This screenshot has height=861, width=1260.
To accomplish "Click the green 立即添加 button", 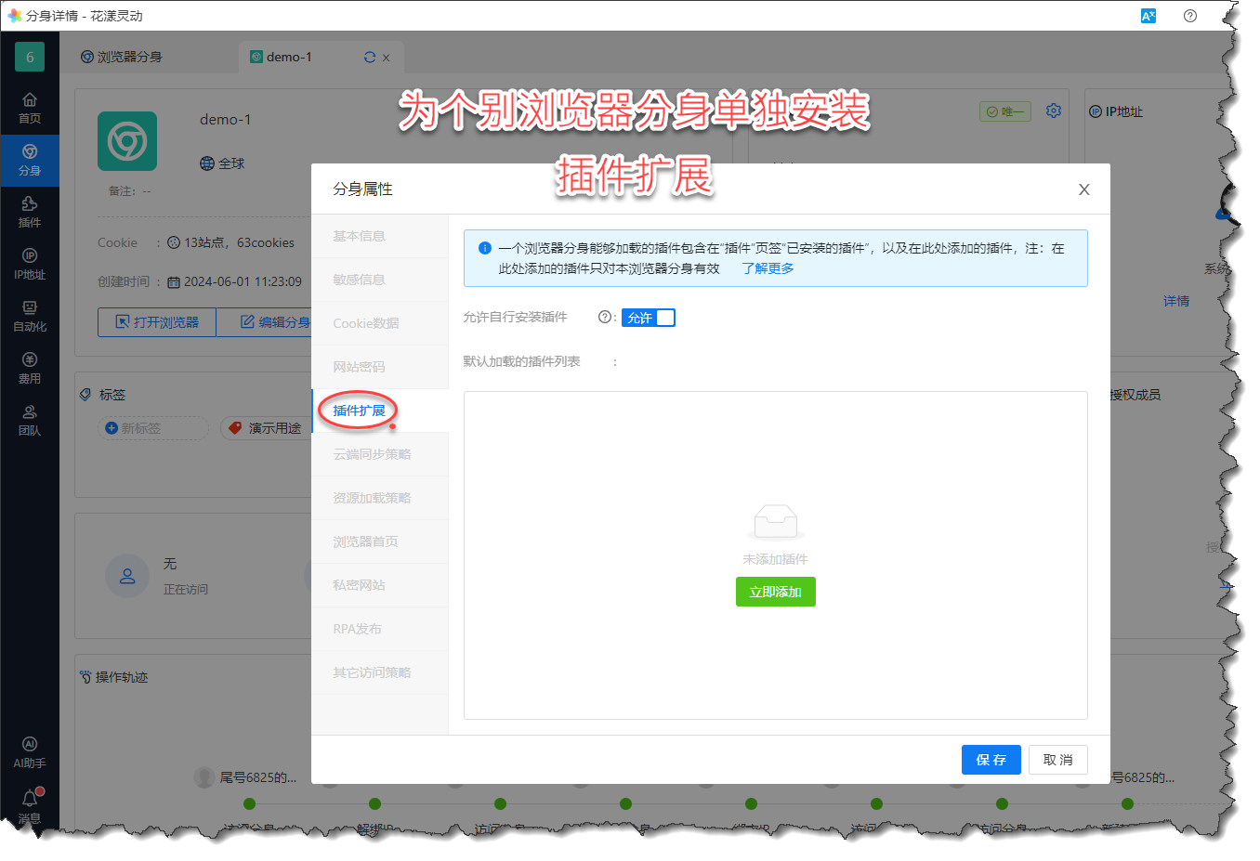I will click(775, 592).
